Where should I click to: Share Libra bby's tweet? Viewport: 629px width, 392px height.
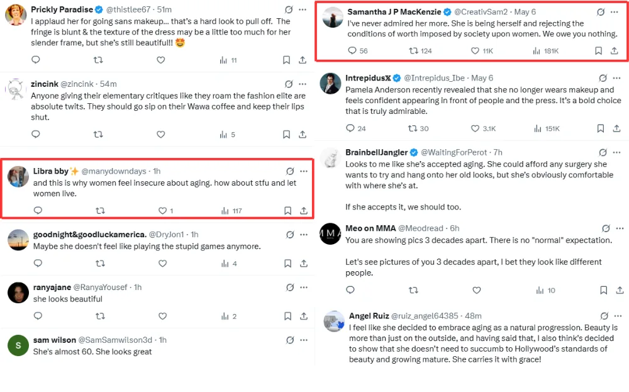(303, 211)
